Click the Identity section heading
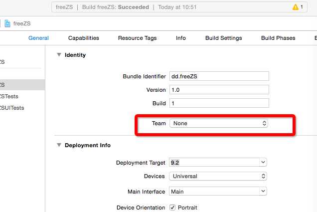Viewport: 317px width, 212px height. [x=75, y=55]
